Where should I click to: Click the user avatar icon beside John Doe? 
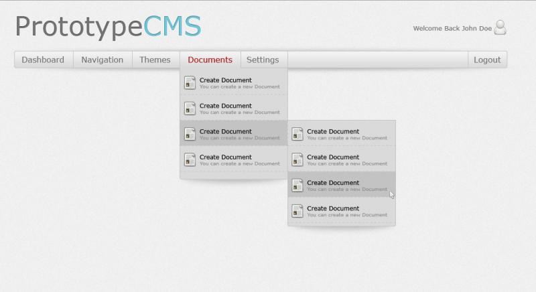[500, 27]
